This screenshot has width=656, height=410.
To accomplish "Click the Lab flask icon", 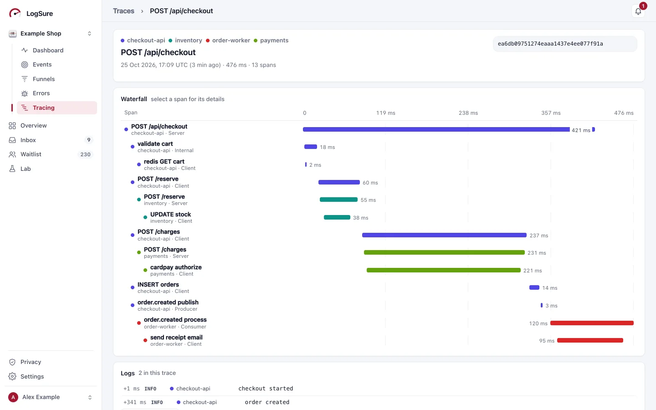I will click(x=12, y=169).
